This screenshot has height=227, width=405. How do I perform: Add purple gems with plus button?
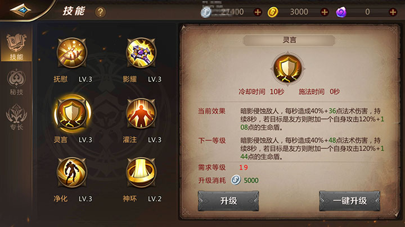(x=393, y=12)
